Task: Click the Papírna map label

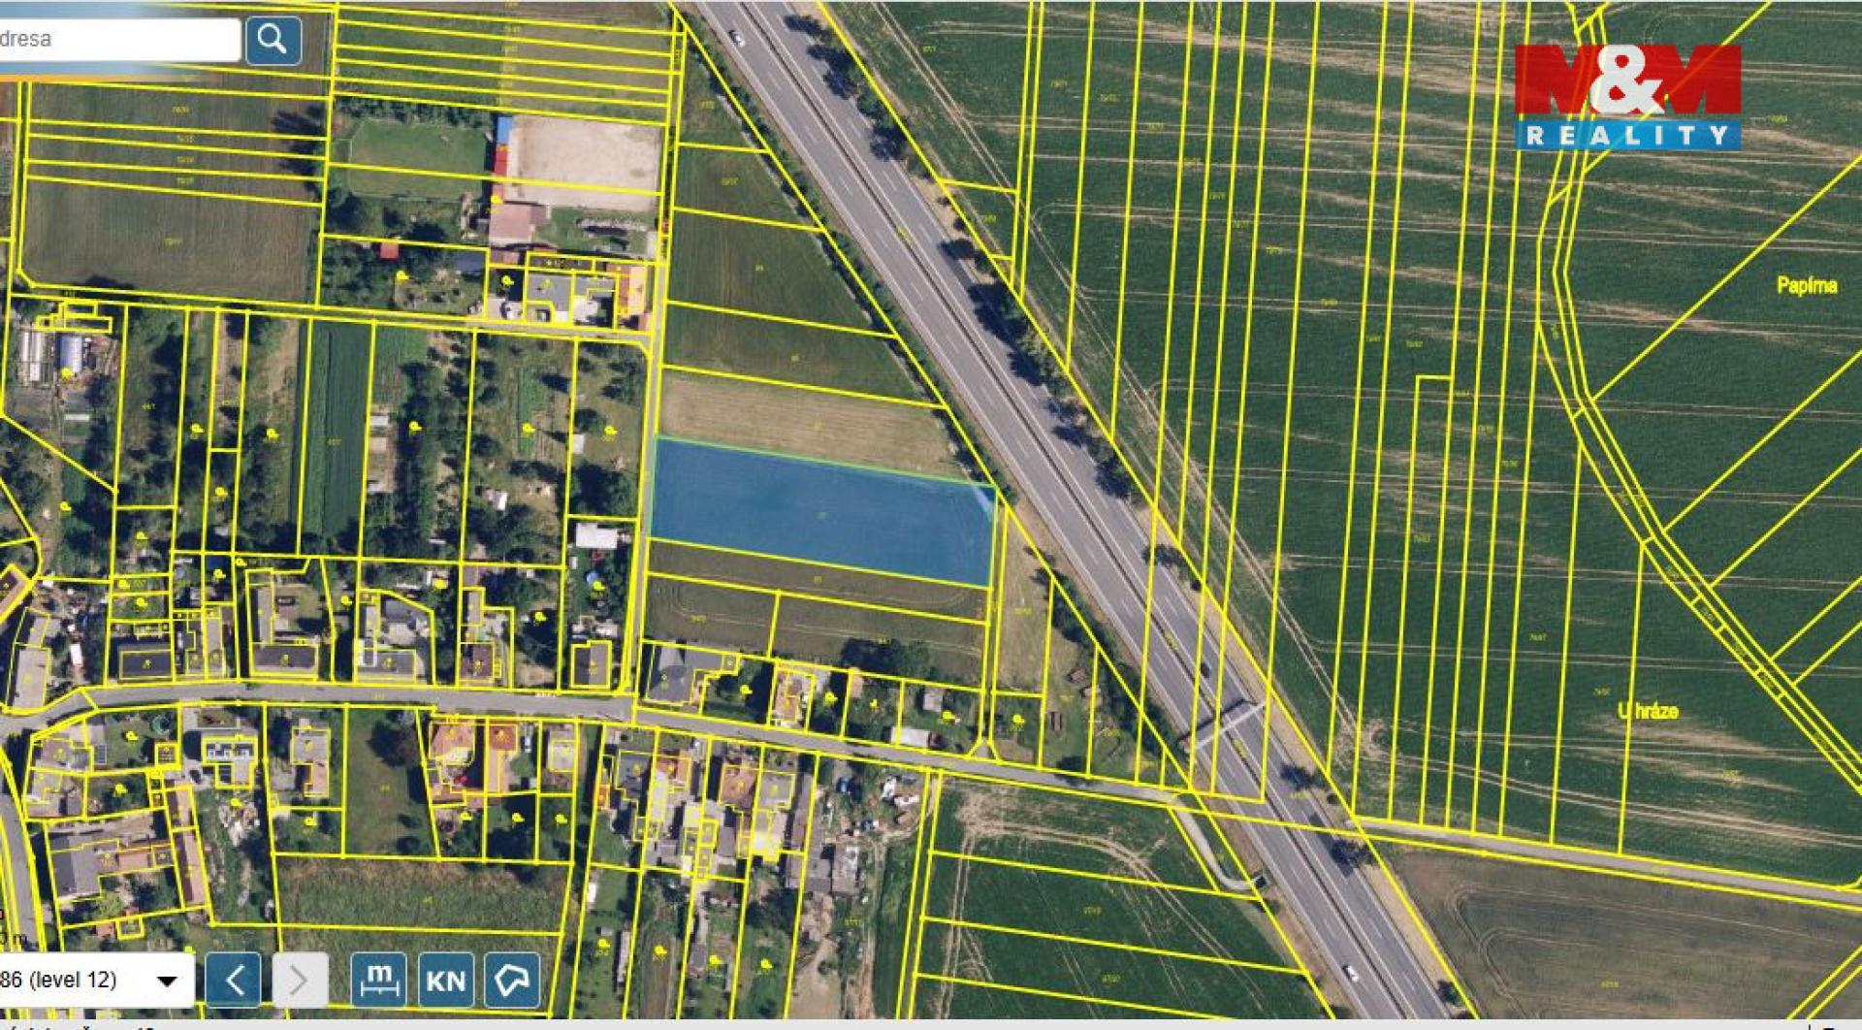Action: [x=1806, y=285]
